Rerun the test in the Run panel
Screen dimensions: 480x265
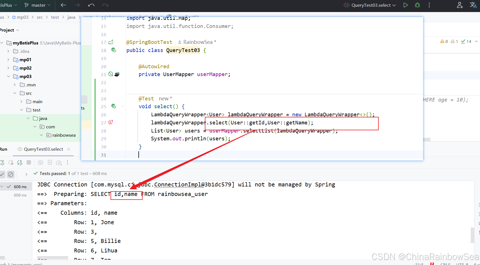click(2, 162)
